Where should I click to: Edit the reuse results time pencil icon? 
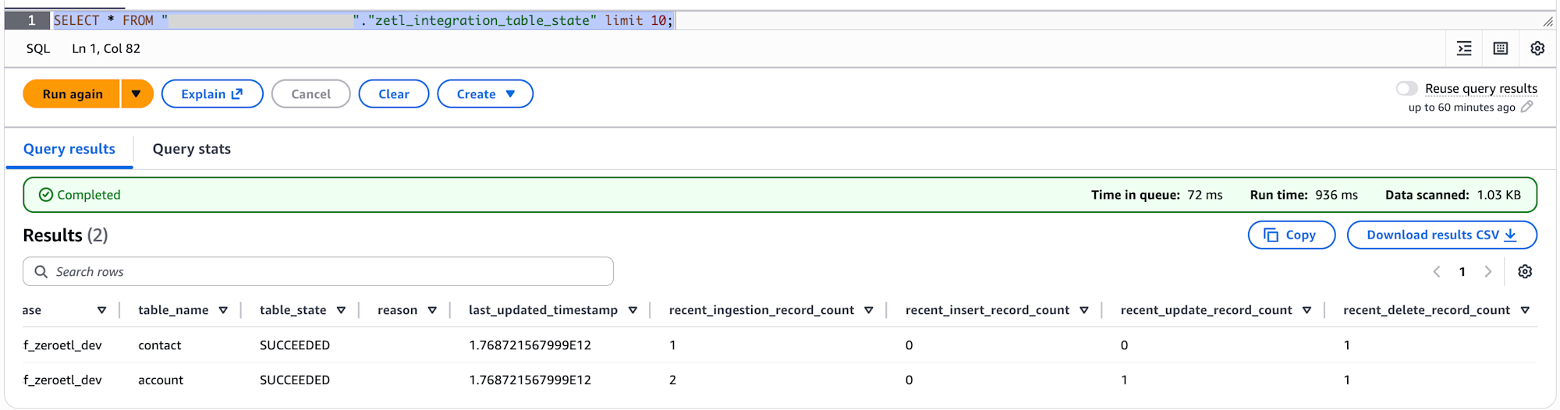[1527, 107]
